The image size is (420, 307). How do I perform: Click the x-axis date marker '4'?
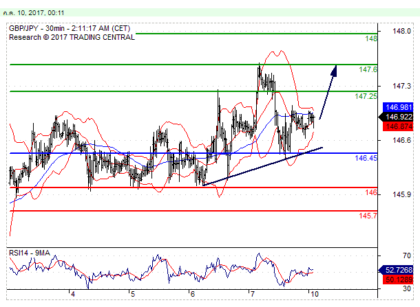tap(73, 294)
